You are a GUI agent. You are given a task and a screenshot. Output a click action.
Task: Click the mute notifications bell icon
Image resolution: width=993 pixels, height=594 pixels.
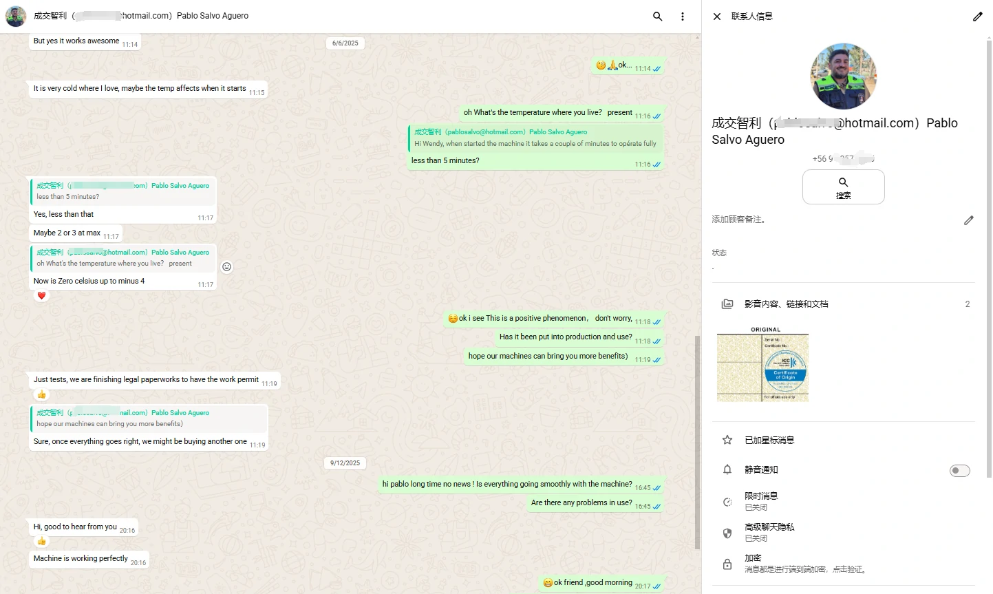[727, 469]
